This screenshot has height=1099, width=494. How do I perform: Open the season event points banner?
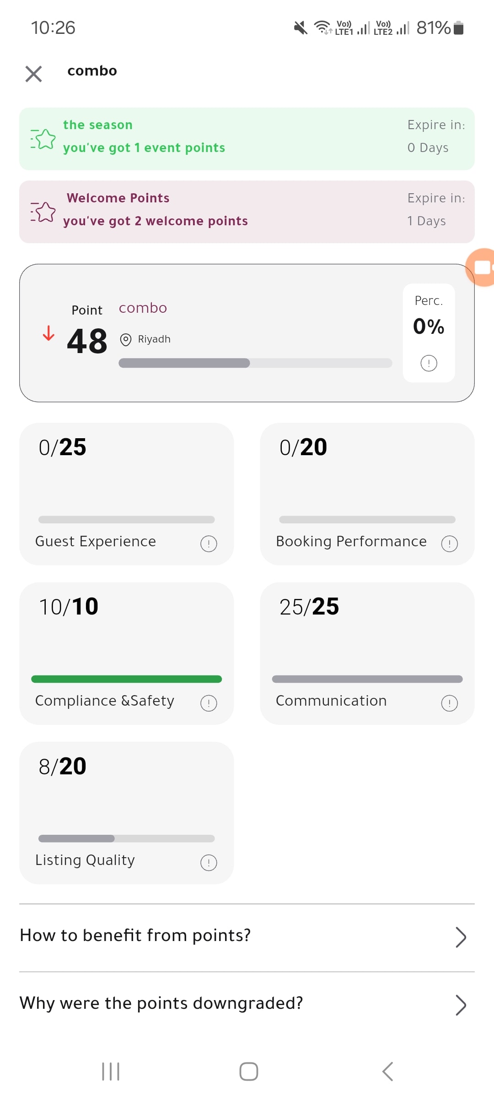point(247,139)
